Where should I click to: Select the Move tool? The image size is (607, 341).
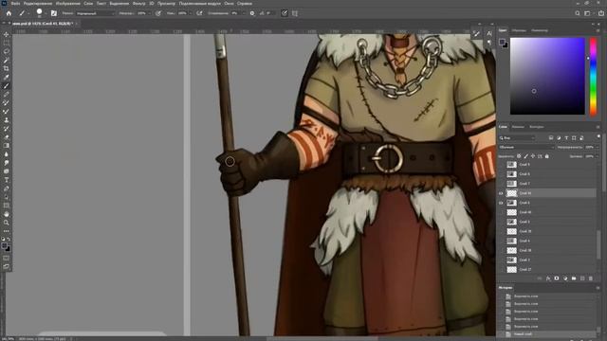click(7, 34)
